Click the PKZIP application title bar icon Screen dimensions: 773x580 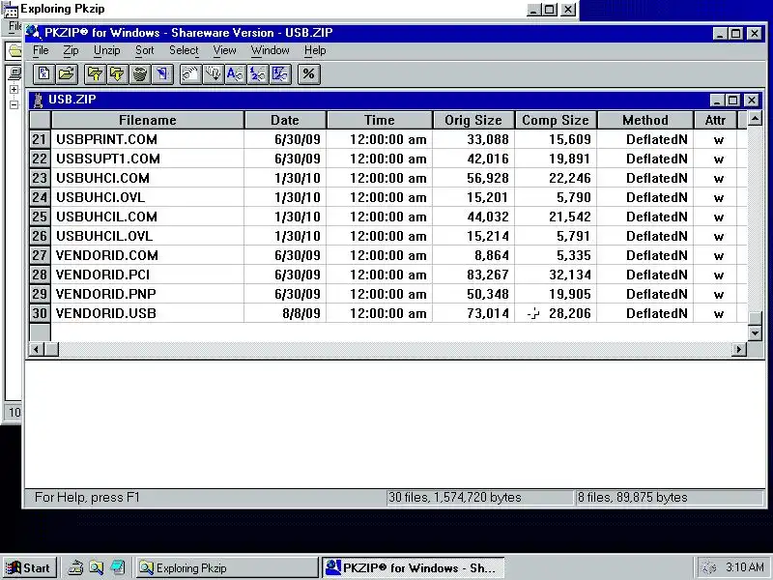point(34,33)
